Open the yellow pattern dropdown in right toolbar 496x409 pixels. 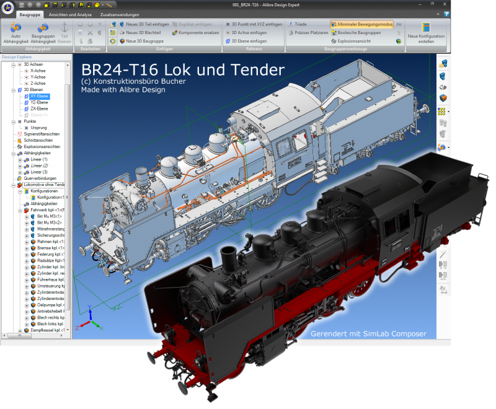449,112
